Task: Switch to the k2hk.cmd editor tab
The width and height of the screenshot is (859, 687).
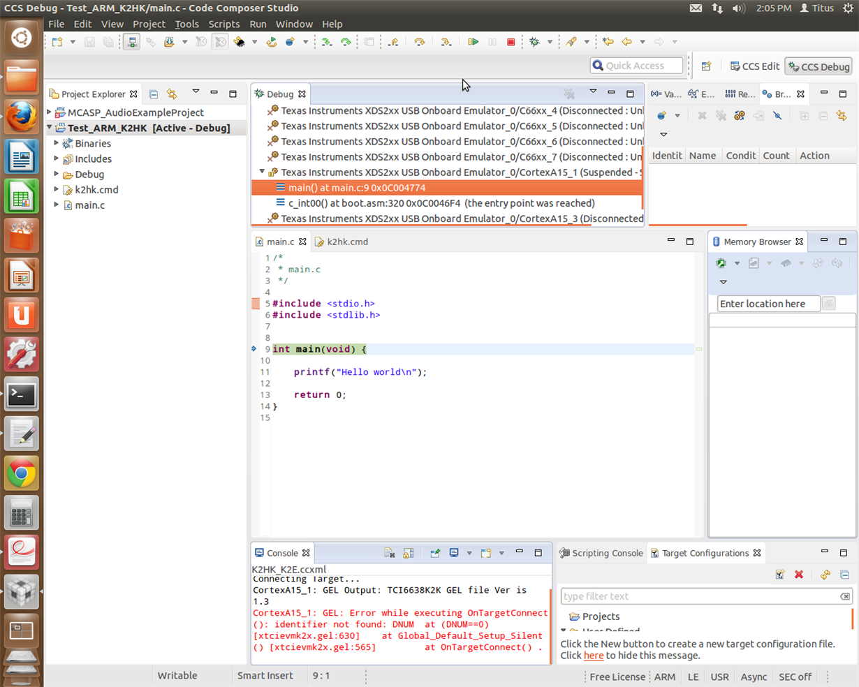Action: 342,242
